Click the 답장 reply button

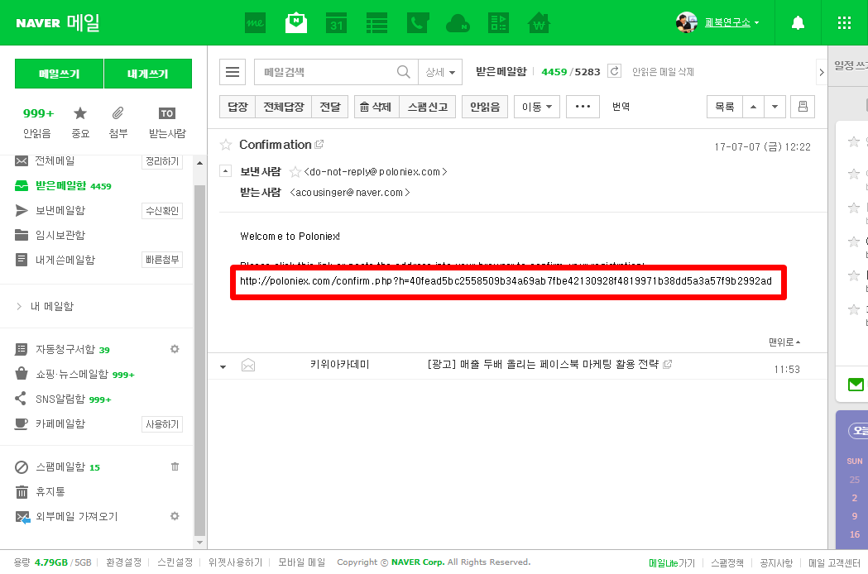[x=237, y=106]
